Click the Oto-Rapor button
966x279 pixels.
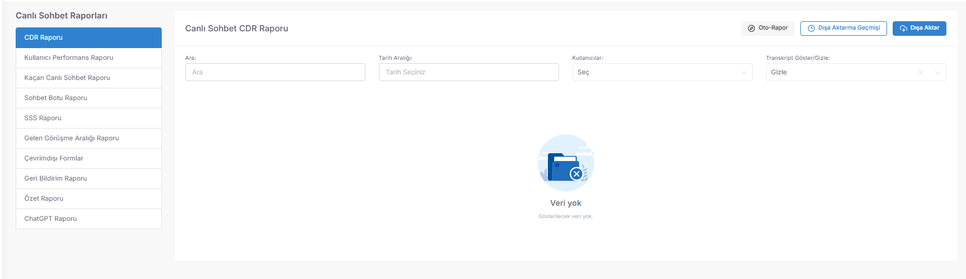click(x=767, y=28)
